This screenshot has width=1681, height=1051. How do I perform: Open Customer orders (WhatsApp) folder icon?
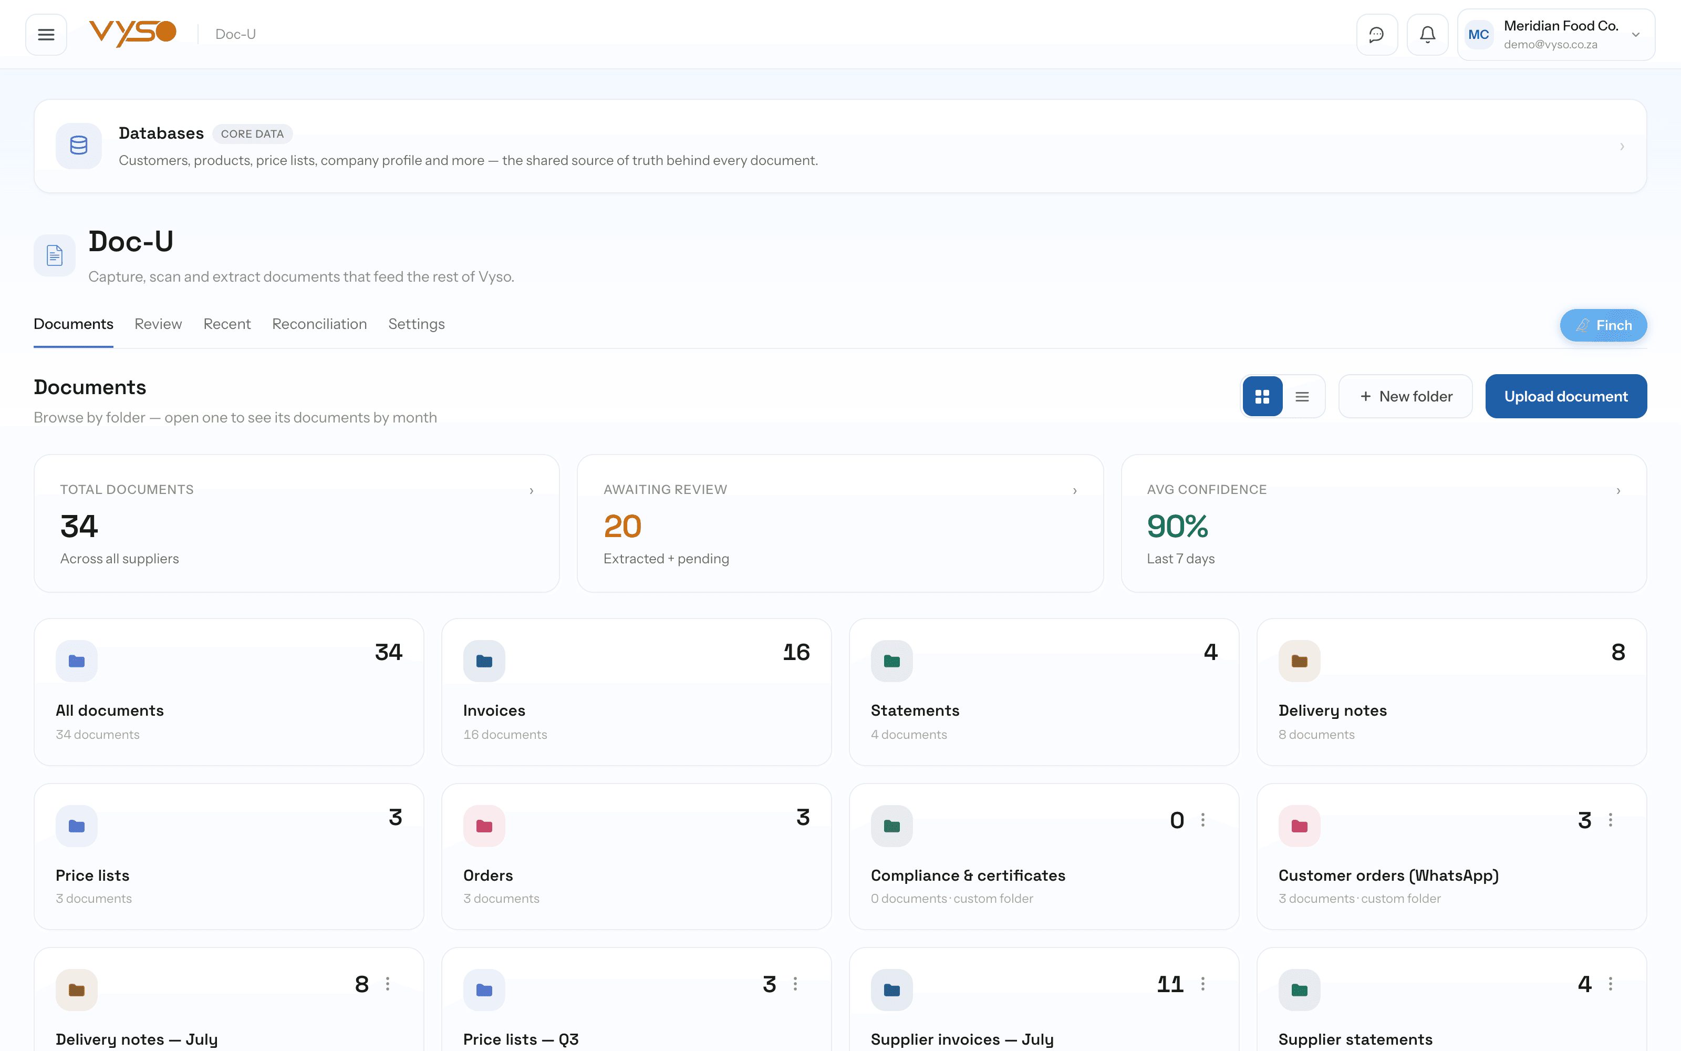[1299, 826]
